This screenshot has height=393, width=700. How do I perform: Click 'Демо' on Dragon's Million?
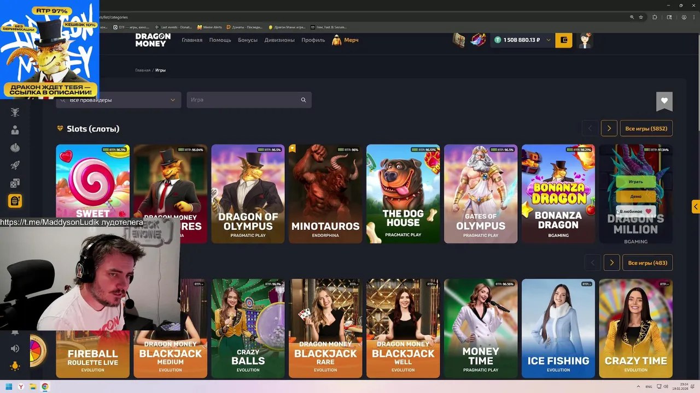coord(635,196)
